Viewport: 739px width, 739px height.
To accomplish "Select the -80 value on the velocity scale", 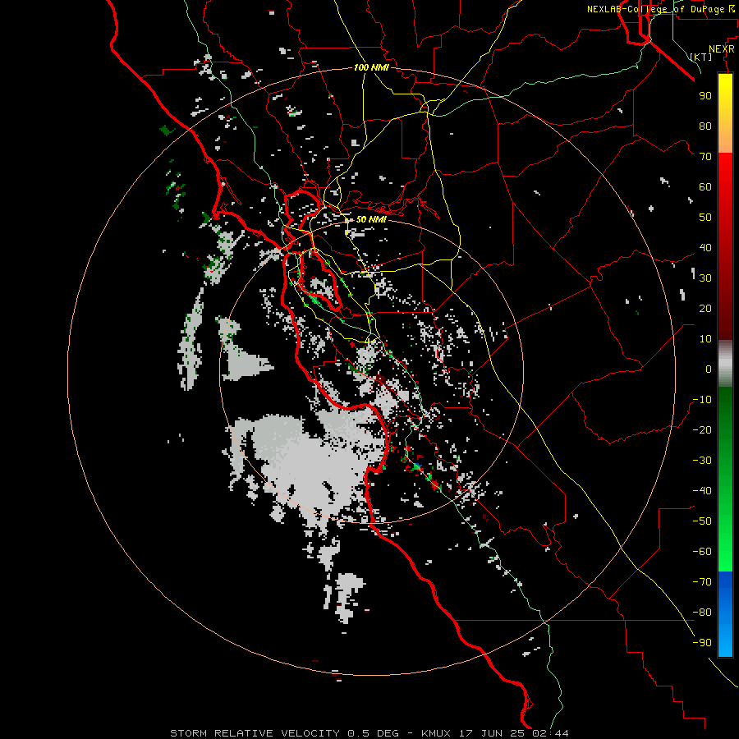I will [702, 613].
